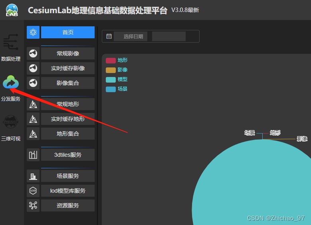This screenshot has width=311, height=225.
Task: Open the 数据处理 data processing icon
Action: point(11,42)
